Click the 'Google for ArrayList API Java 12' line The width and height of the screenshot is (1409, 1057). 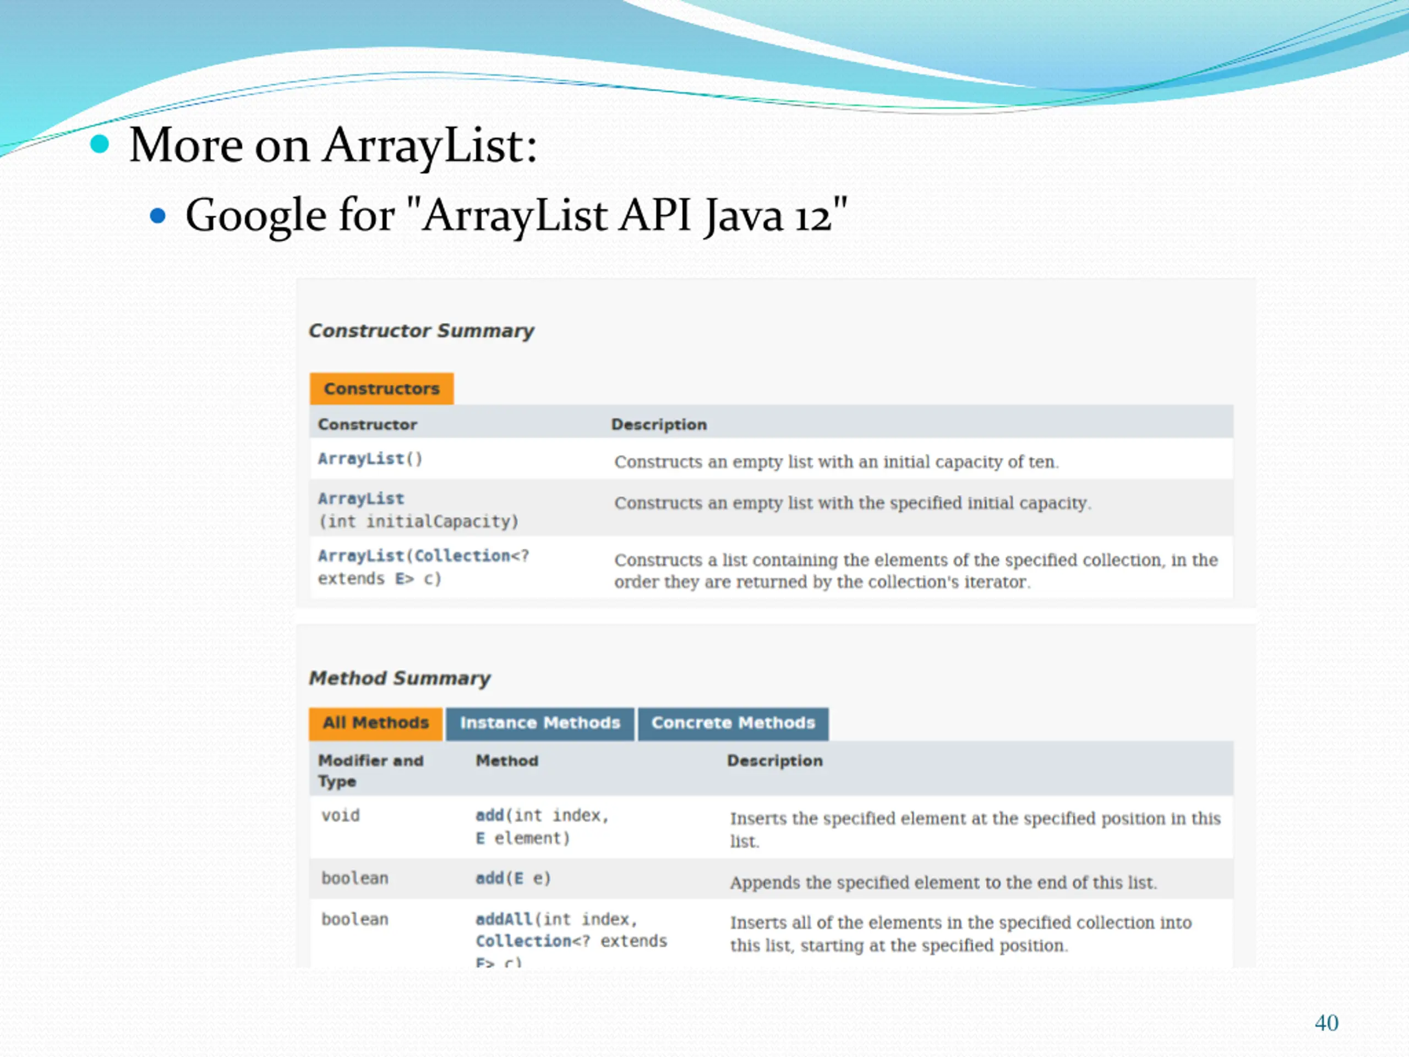[x=517, y=216]
